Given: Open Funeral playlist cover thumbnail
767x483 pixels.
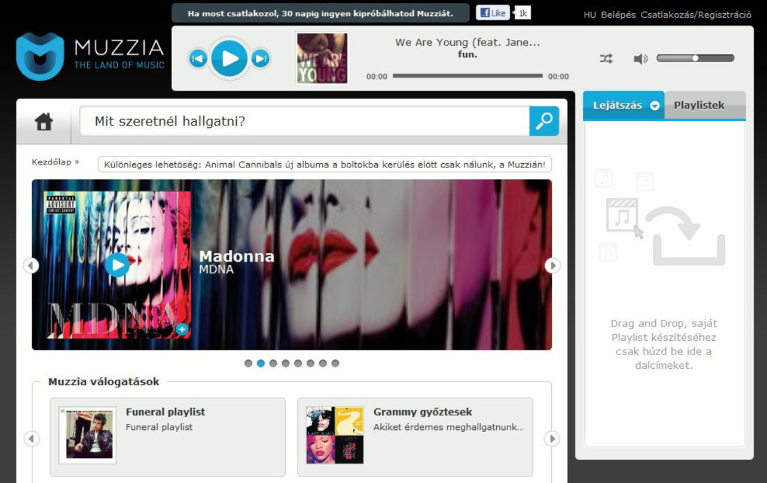Looking at the screenshot, I should tap(87, 435).
